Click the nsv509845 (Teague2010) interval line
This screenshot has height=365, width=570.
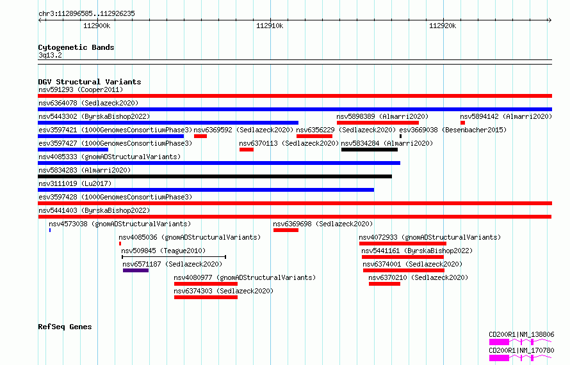(174, 257)
